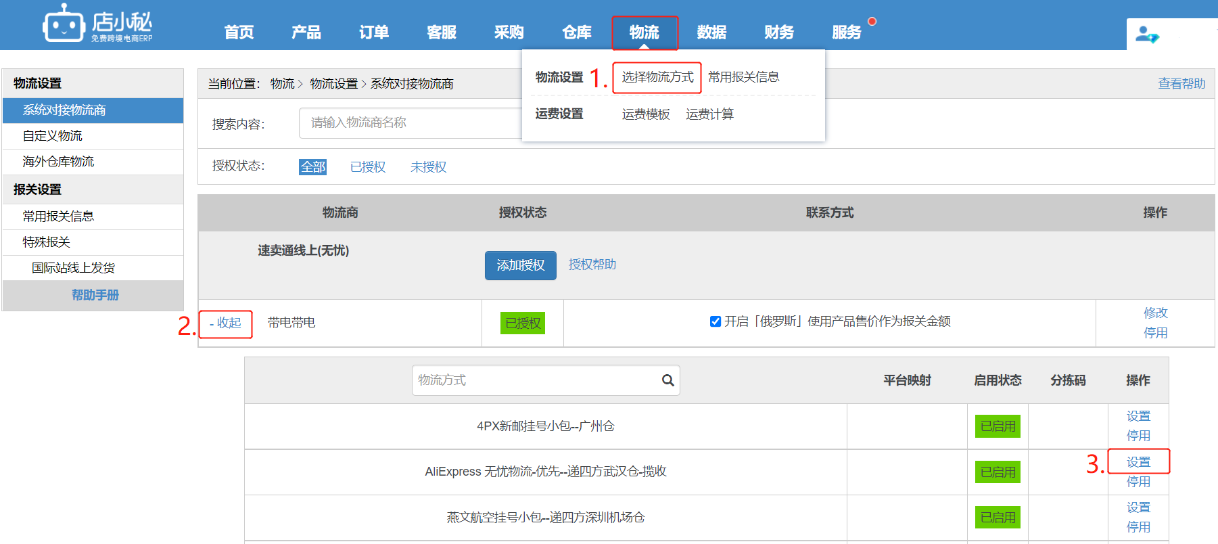The width and height of the screenshot is (1218, 544).
Task: Click the 分拣码 column header
Action: (1068, 380)
